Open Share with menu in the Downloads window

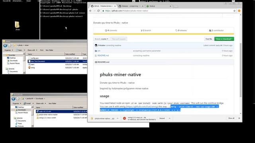41,103
